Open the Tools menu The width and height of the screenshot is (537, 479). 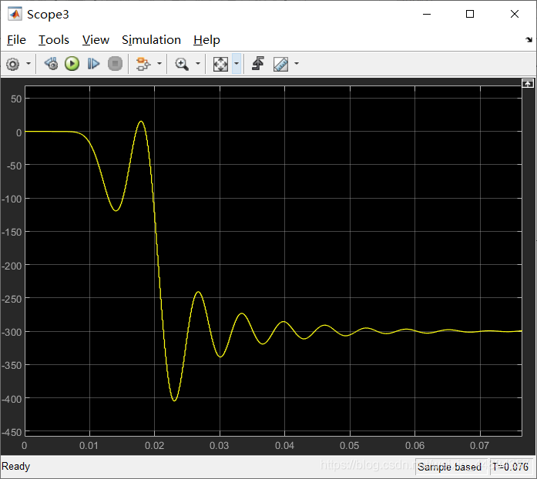(x=54, y=40)
